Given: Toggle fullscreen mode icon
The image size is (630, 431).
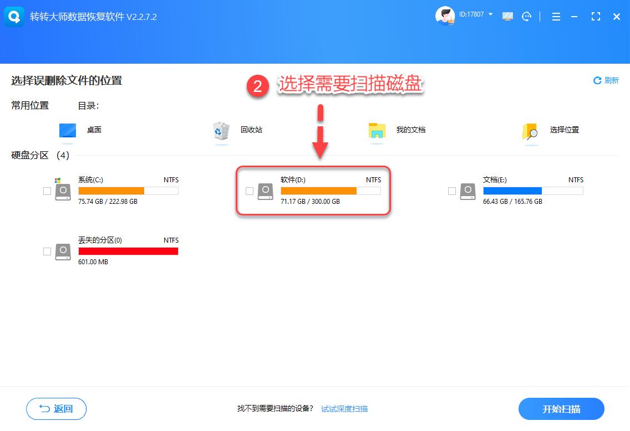Looking at the screenshot, I should (x=596, y=17).
